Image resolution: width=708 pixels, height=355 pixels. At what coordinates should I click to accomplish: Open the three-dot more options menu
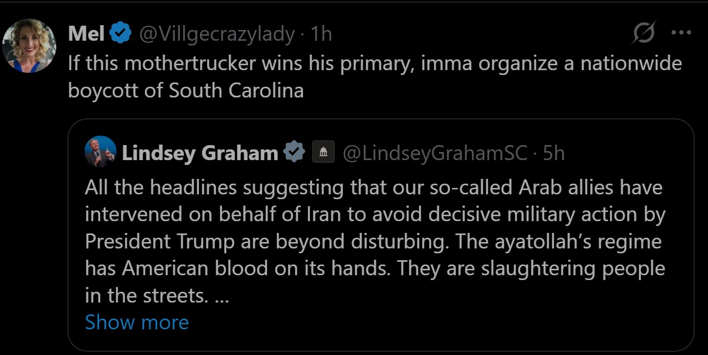pos(681,33)
